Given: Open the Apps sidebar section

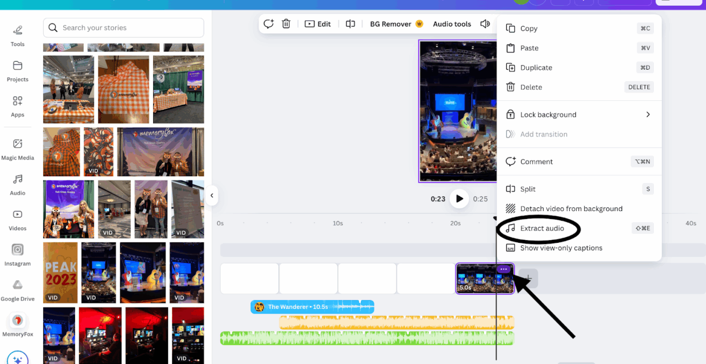Looking at the screenshot, I should coord(18,106).
